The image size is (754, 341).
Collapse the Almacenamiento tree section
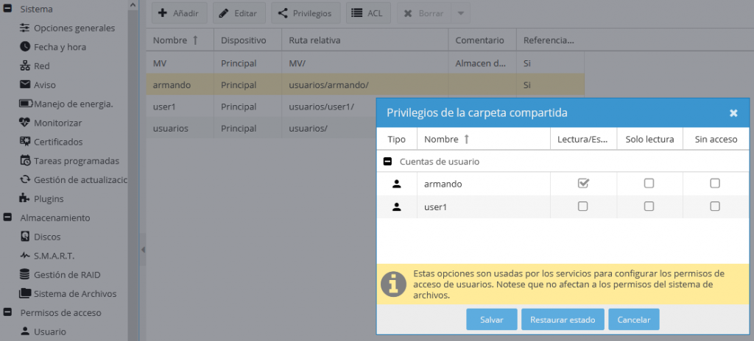point(7,218)
